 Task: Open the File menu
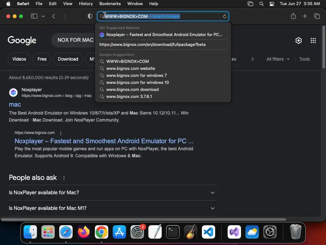point(39,4)
